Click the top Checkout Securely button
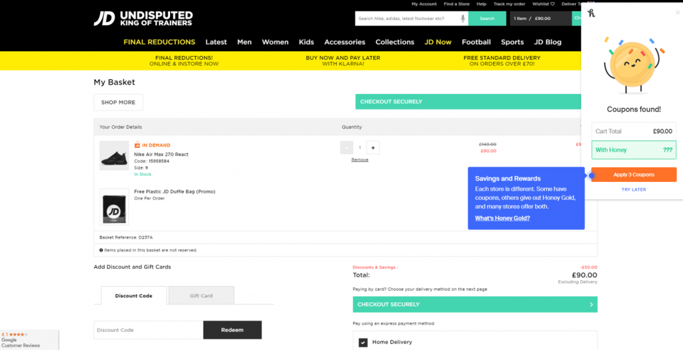Viewport: 683px width, 350px height. pos(468,101)
